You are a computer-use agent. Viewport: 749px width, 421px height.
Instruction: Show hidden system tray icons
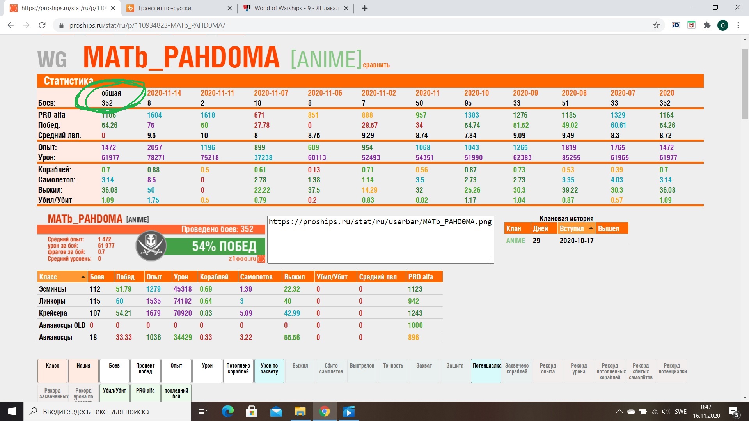click(x=619, y=411)
